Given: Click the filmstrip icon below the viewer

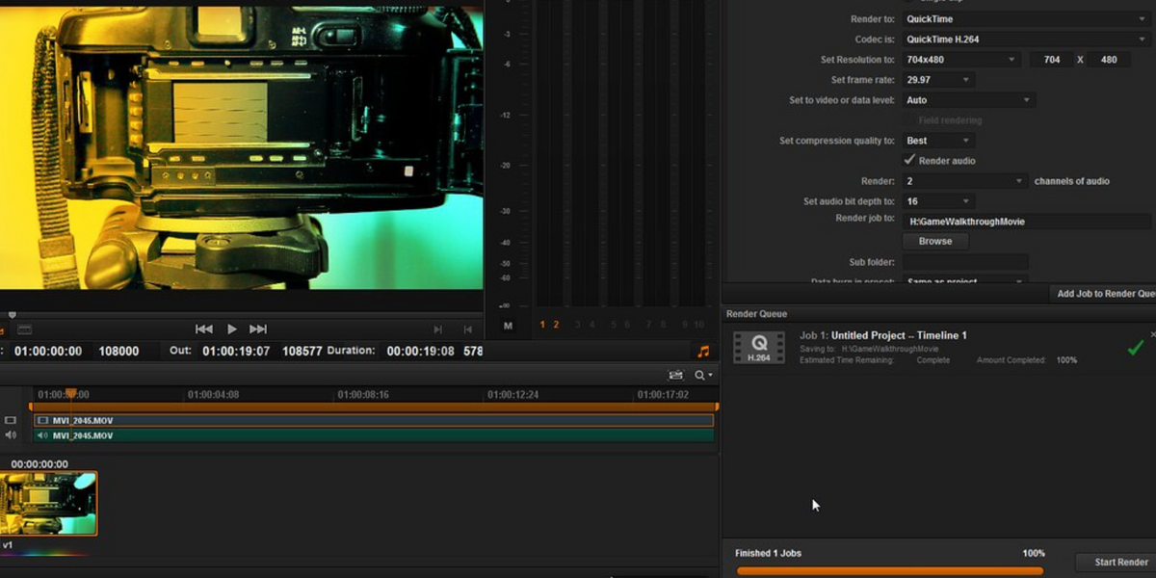Looking at the screenshot, I should click(x=24, y=328).
